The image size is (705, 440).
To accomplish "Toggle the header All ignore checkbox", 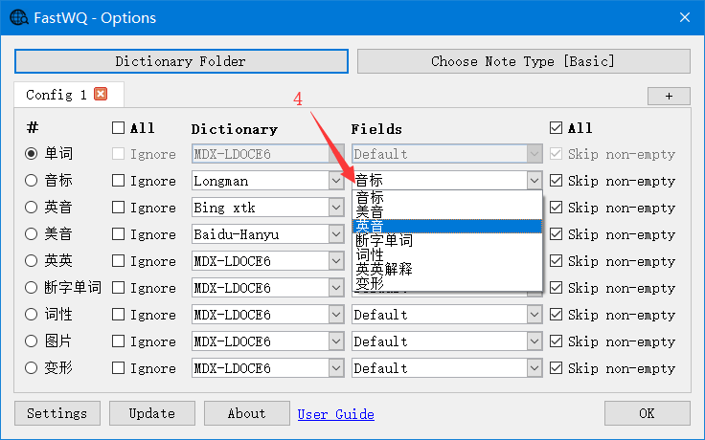I will pos(119,127).
